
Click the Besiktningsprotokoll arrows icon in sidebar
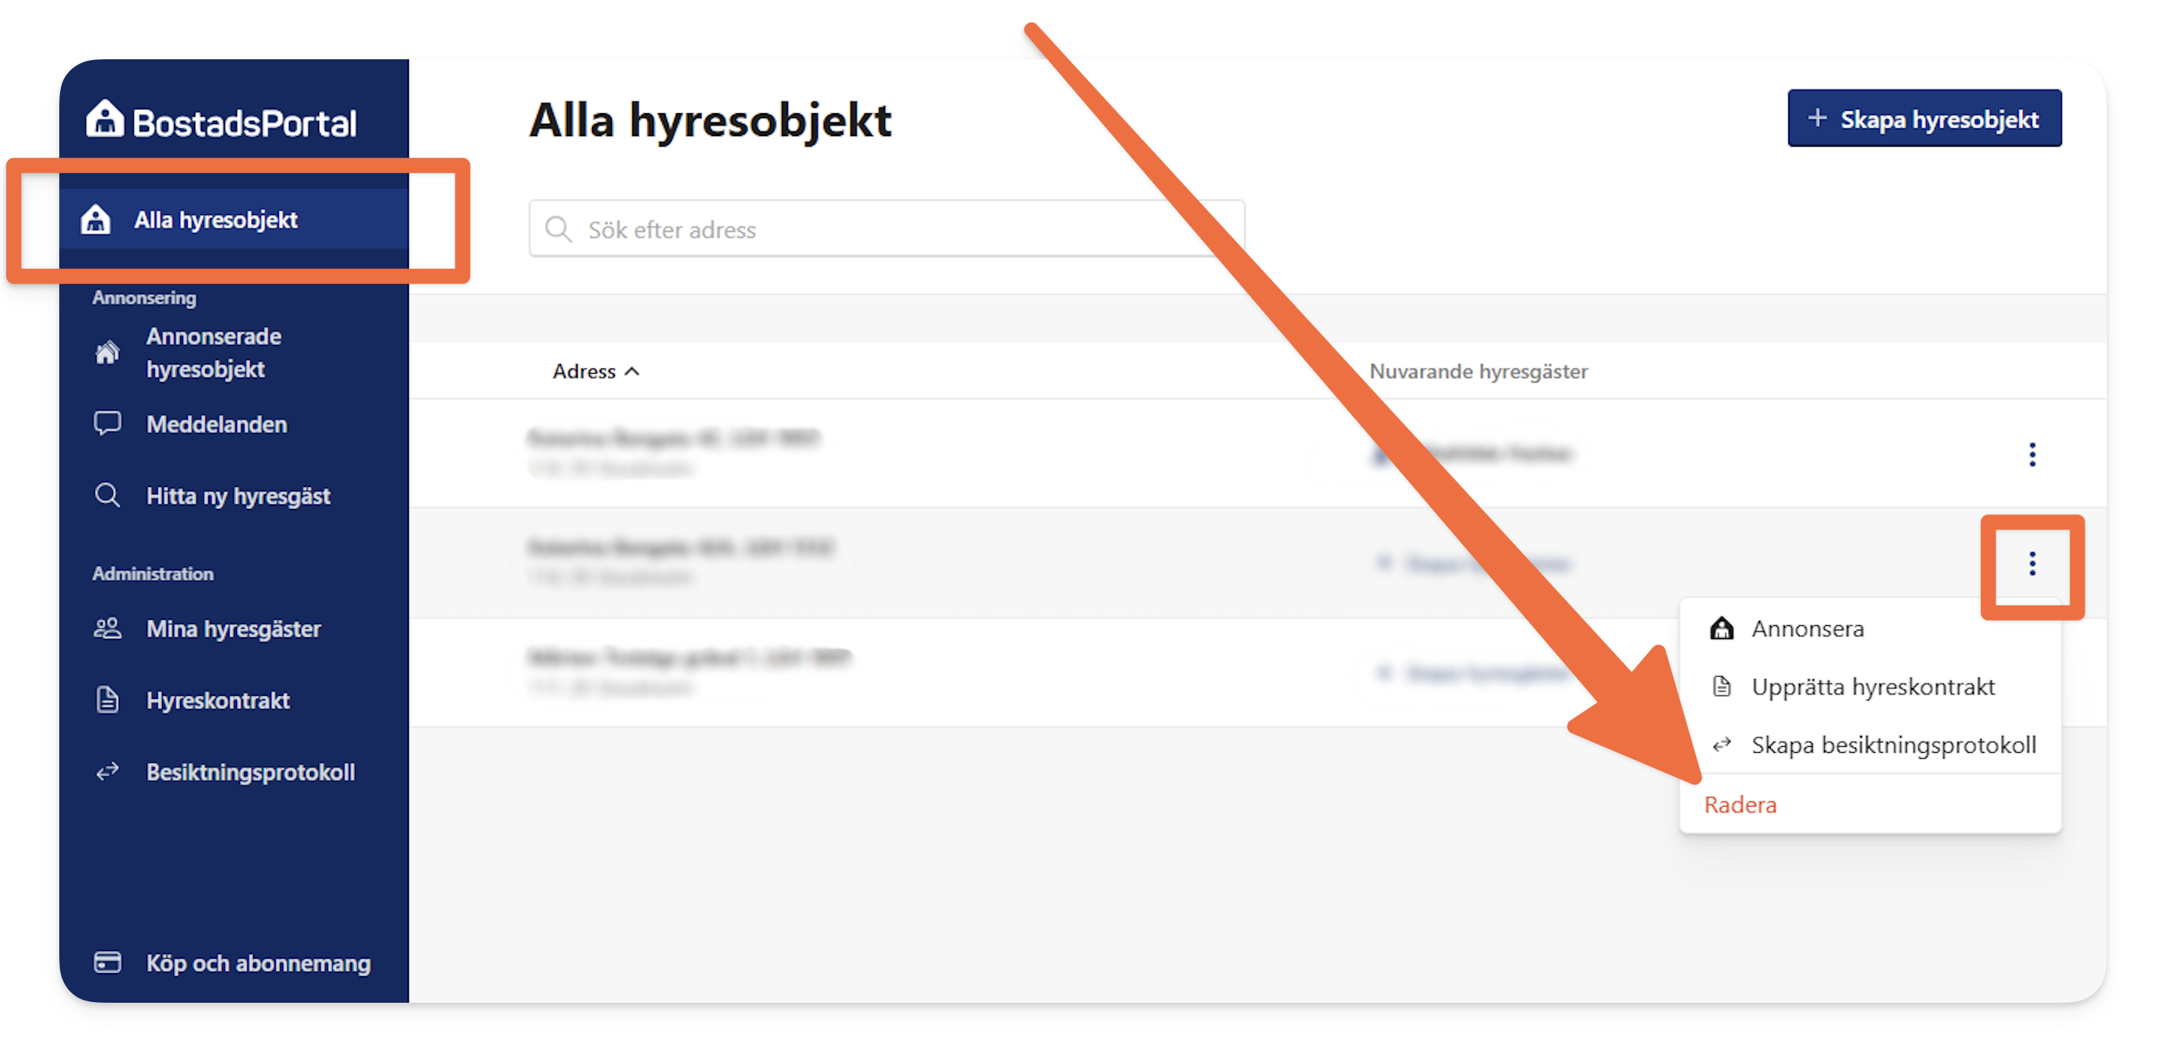107,770
